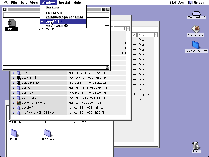Image resolution: width=209 pixels, height=157 pixels.
Task: Expand the Lucid 1.1 ƒ disclosure triangle
Action: (14, 78)
